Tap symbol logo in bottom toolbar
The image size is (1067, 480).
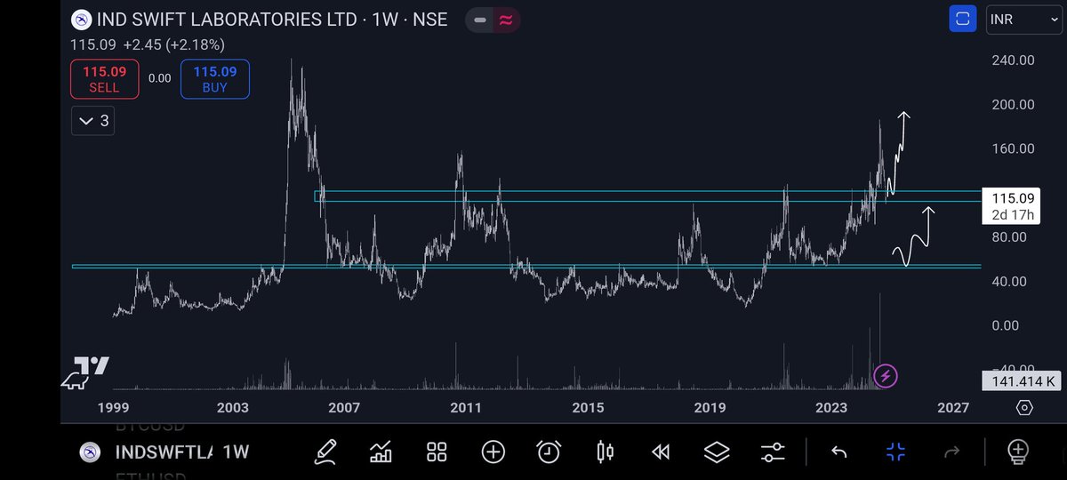point(89,452)
